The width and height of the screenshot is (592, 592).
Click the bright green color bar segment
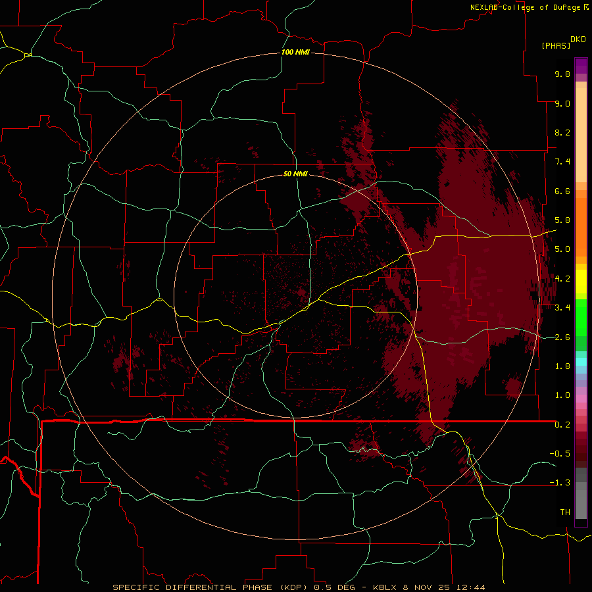tap(581, 317)
